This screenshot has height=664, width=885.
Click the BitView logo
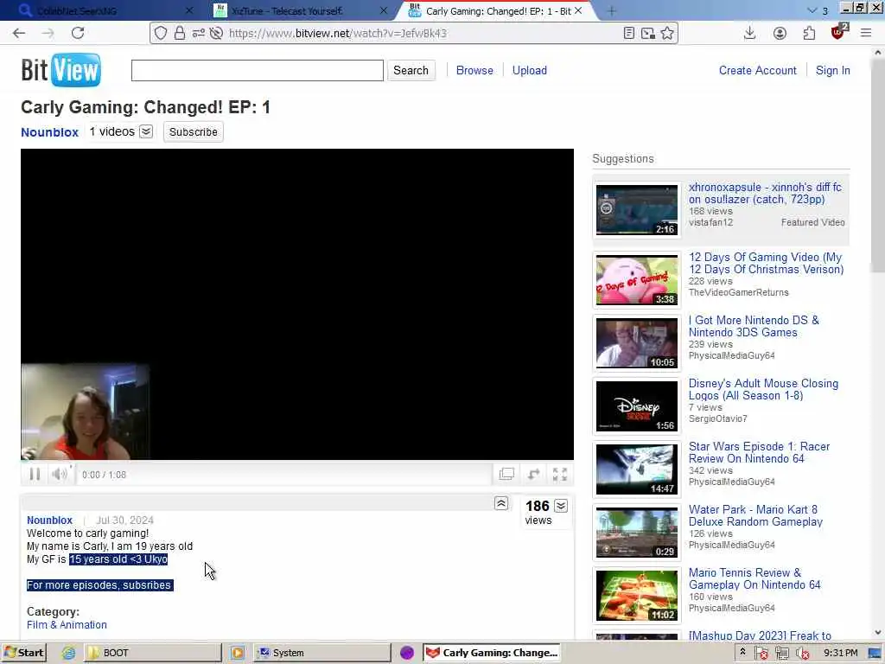pyautogui.click(x=61, y=70)
